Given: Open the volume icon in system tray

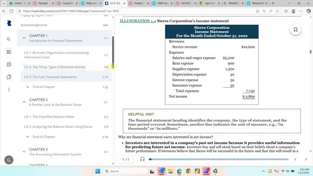Looking at the screenshot, I should tap(288, 171).
